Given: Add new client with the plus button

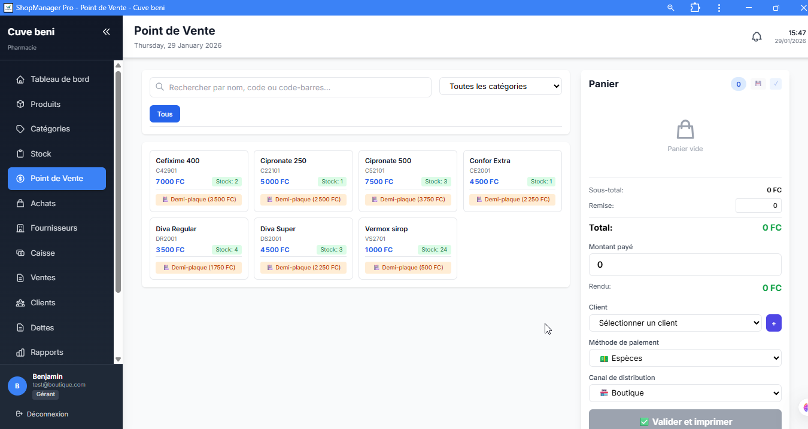Looking at the screenshot, I should pos(773,323).
